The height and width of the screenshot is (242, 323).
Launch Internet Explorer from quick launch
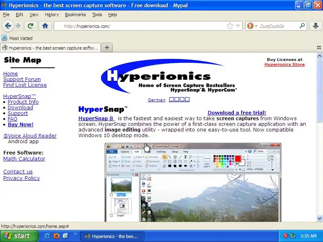pos(47,236)
